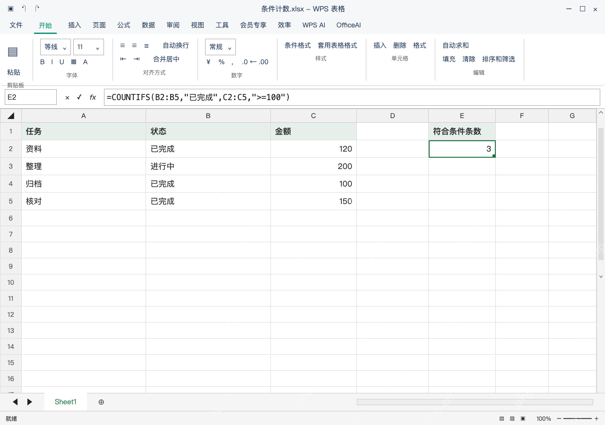Open the 条件格式 conditional formatting menu
The height and width of the screenshot is (425, 605).
[x=298, y=45]
